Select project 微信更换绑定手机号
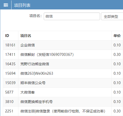 coord(37,102)
